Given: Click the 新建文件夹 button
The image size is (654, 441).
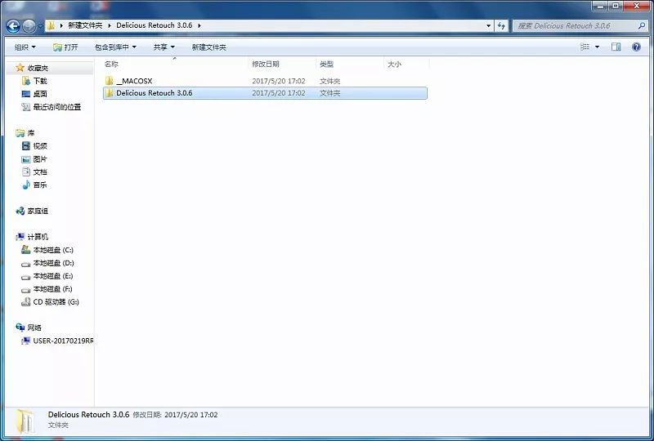Looking at the screenshot, I should click(208, 47).
